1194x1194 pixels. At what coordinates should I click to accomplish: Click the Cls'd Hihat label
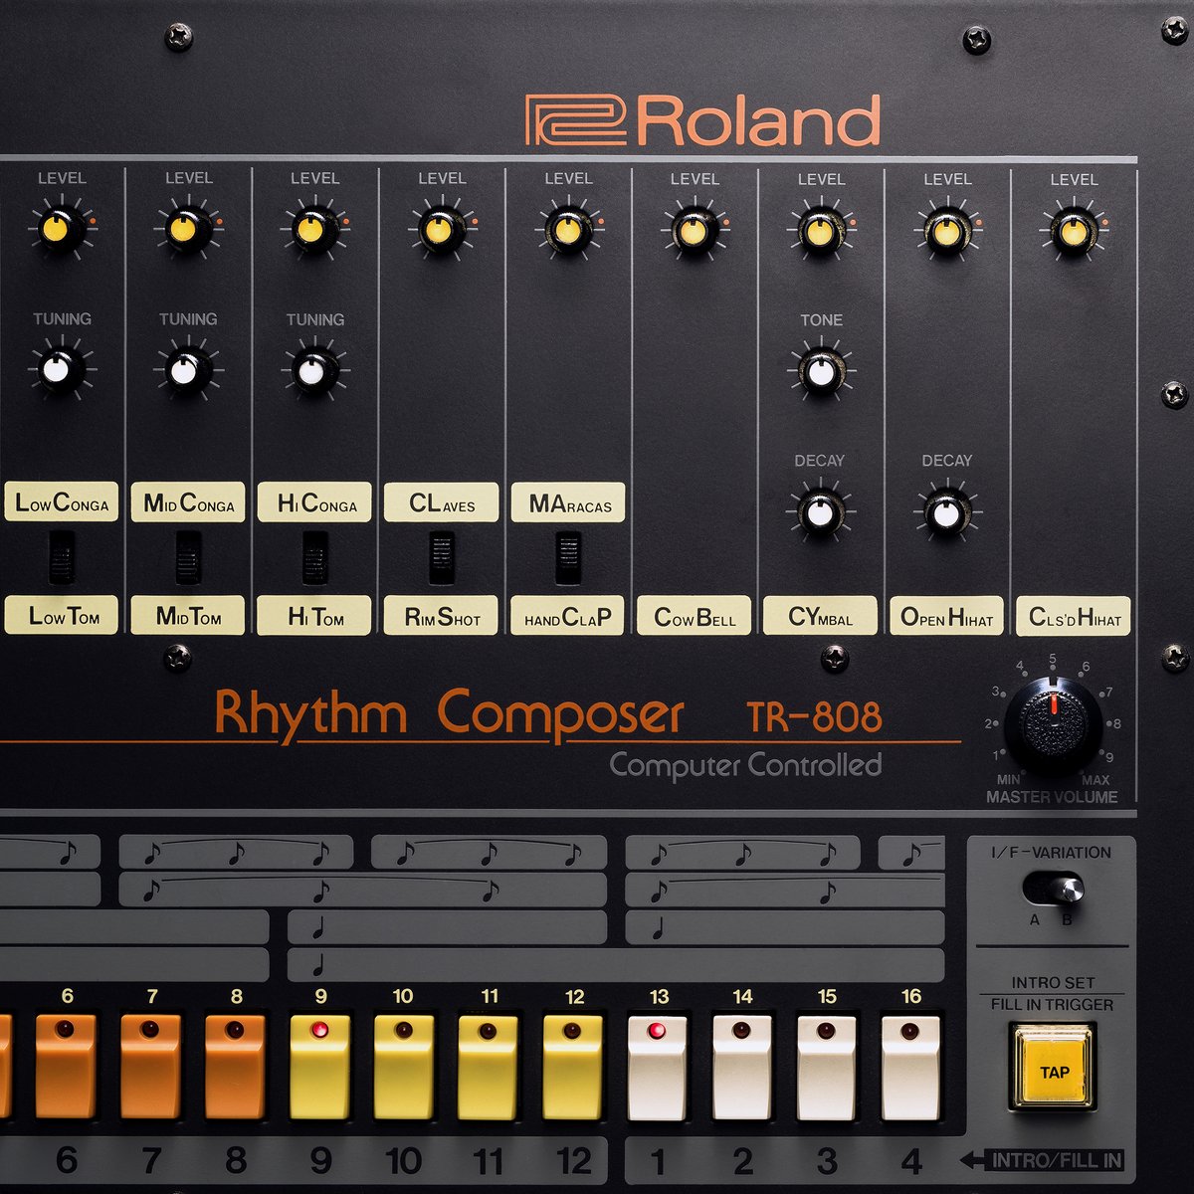[x=1074, y=616]
